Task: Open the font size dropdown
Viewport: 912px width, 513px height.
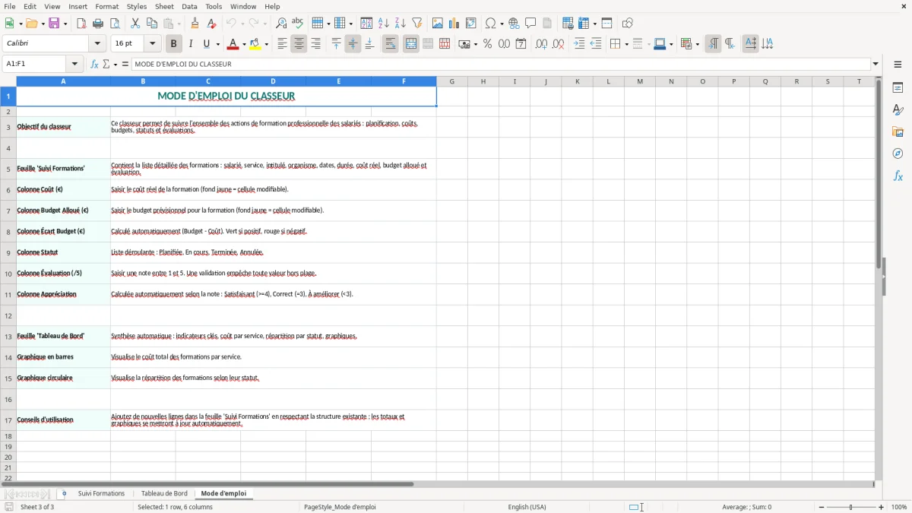Action: tap(153, 44)
